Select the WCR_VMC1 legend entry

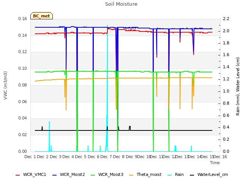point(31,174)
